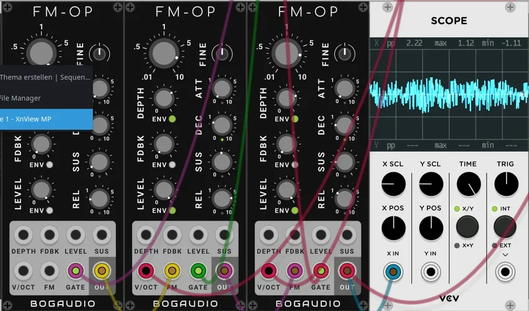Select the XnView MP window entry
Viewport: 529px width, 311px height.
pyautogui.click(x=45, y=119)
